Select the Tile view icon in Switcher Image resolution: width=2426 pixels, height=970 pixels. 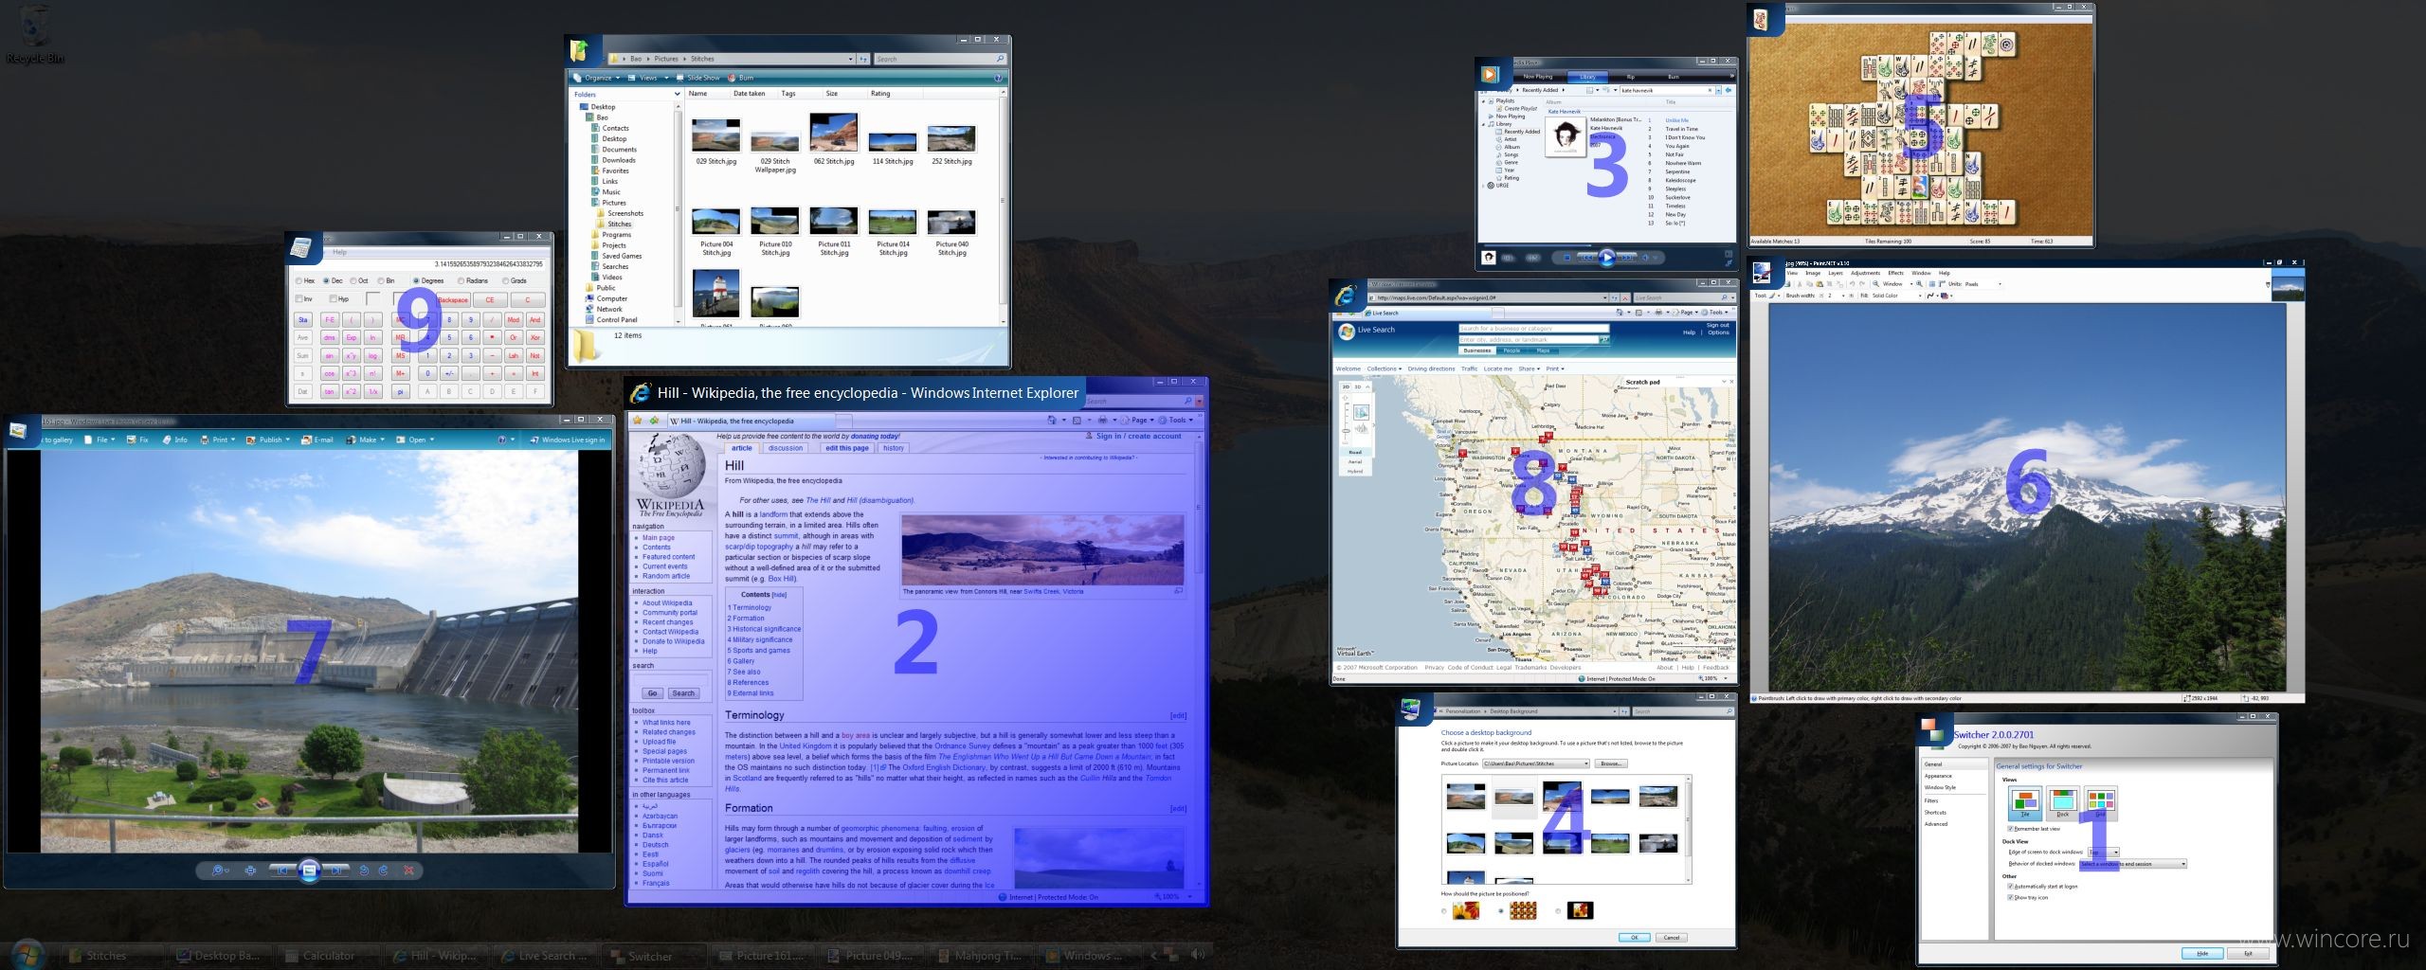click(2025, 803)
